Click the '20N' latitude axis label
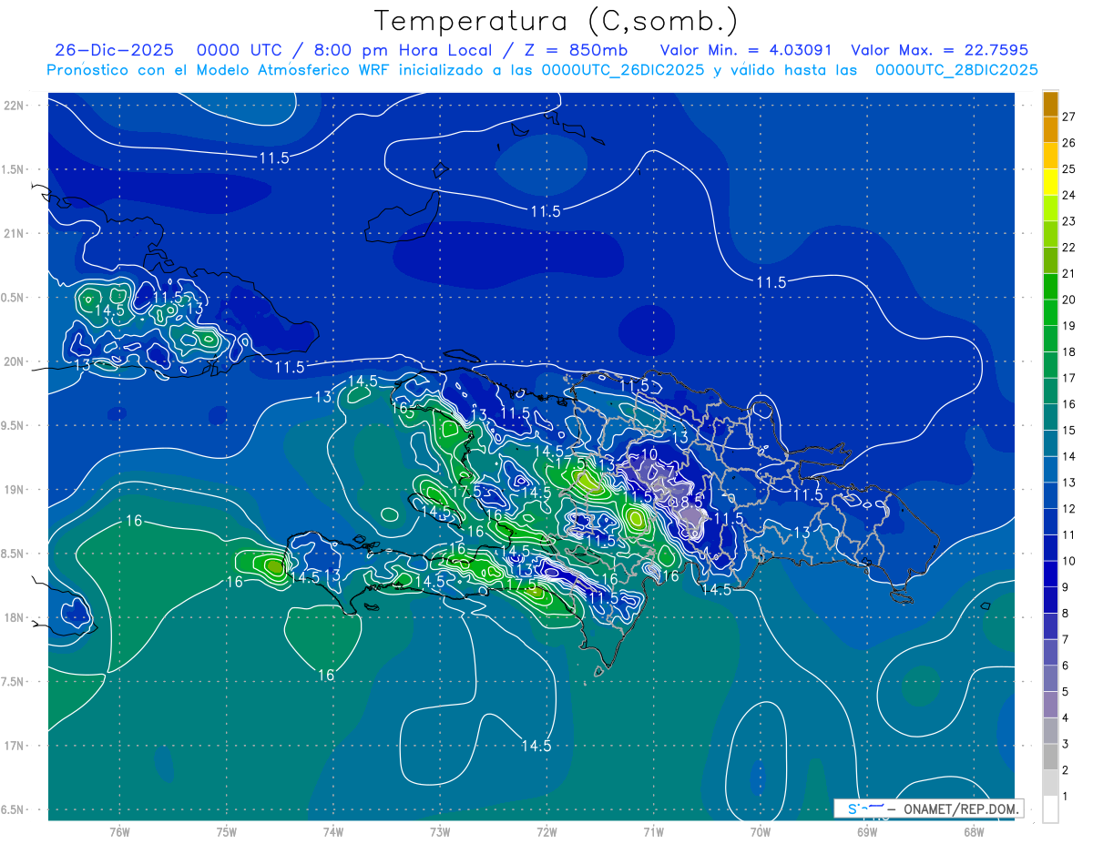Viewport: 1093px width, 844px height. click(15, 361)
